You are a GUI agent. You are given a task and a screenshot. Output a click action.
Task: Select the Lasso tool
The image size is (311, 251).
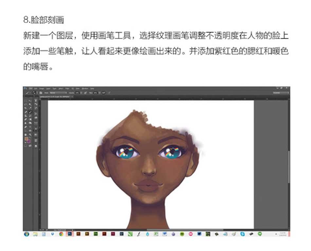pyautogui.click(x=26, y=105)
